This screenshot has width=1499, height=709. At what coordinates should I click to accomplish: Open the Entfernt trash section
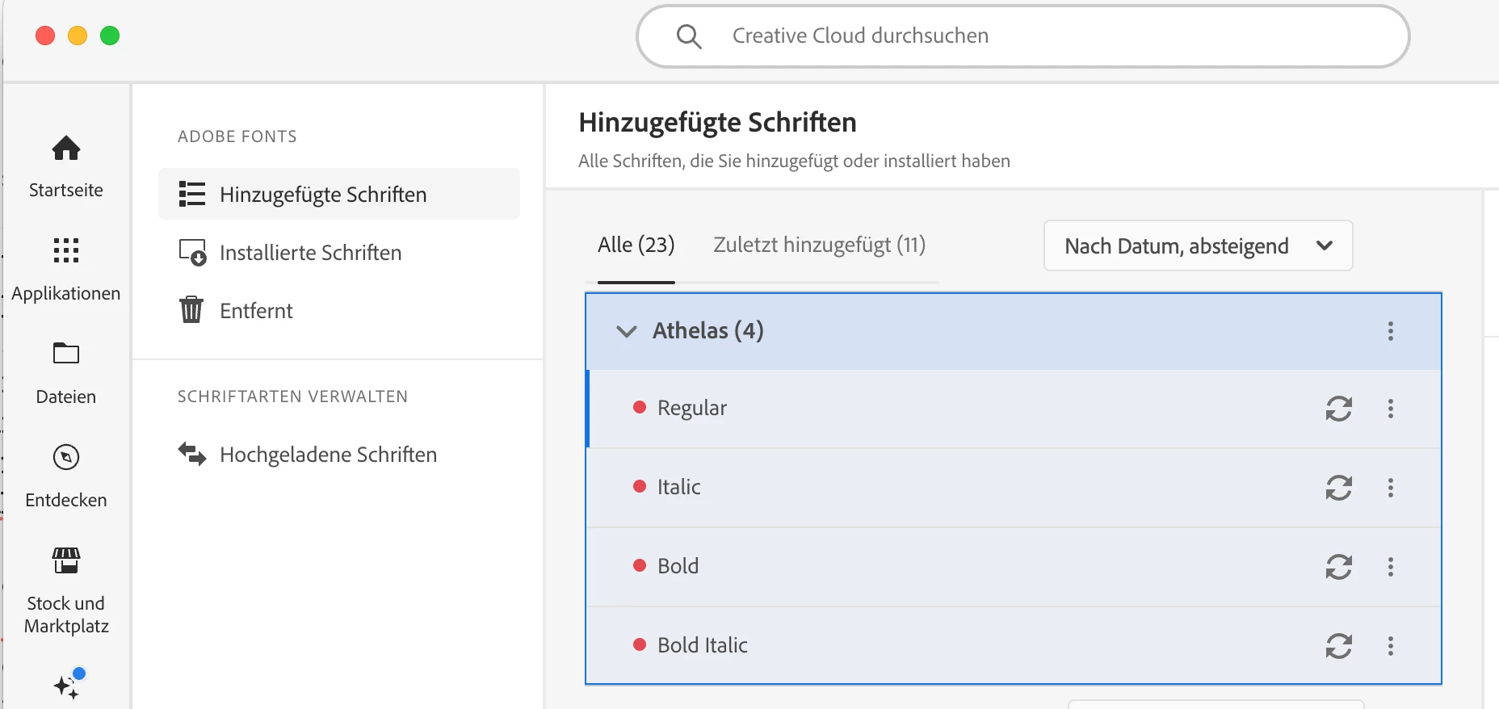(256, 311)
